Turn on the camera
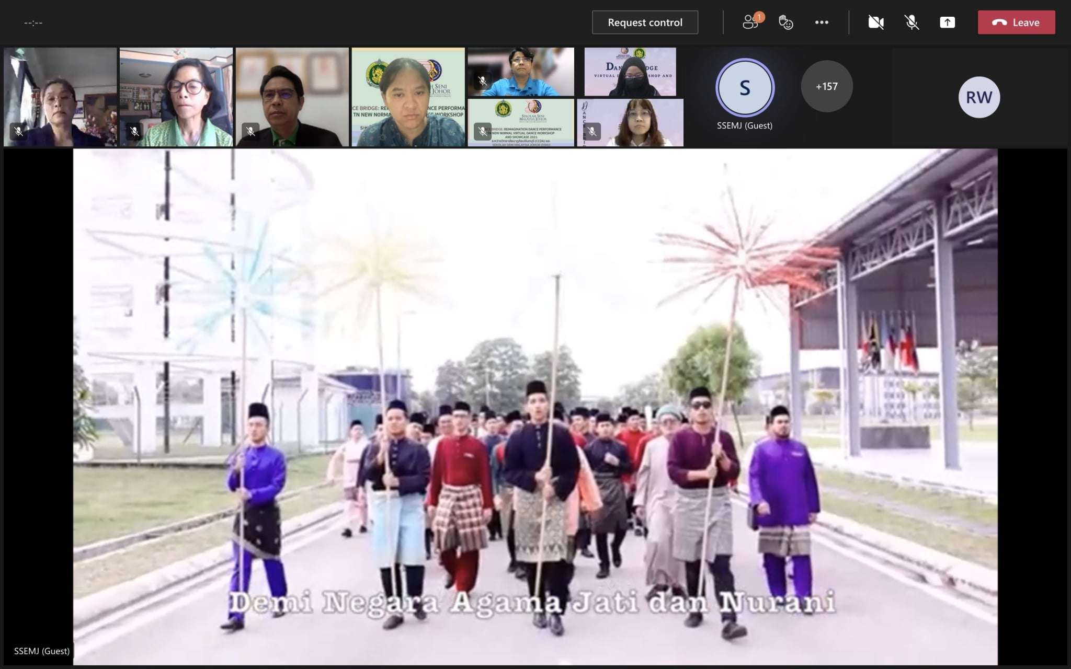The image size is (1071, 669). tap(876, 22)
